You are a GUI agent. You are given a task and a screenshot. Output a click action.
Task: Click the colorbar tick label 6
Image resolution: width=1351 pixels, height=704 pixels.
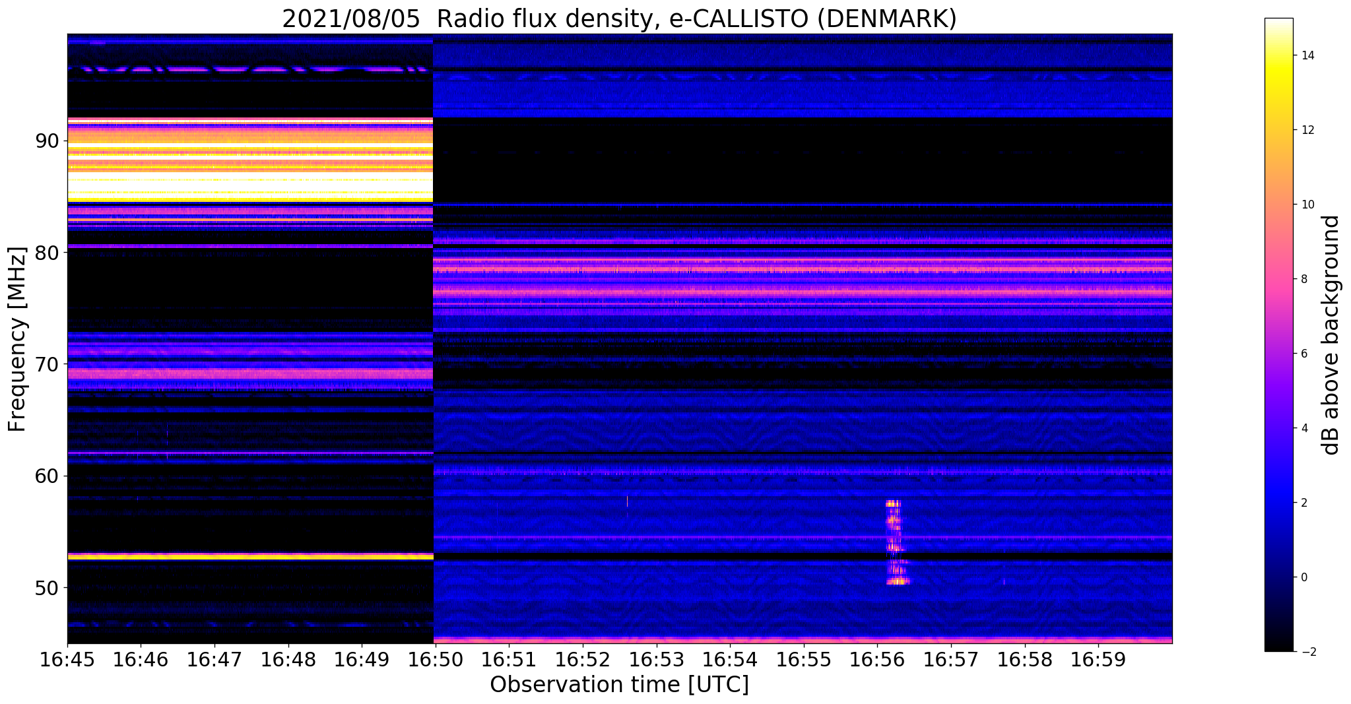click(1303, 354)
